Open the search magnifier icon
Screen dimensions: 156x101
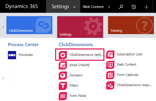pyautogui.click(x=121, y=7)
